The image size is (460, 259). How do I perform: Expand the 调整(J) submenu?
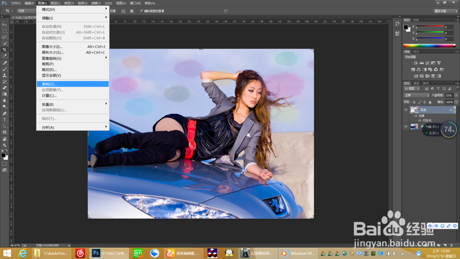[x=73, y=18]
